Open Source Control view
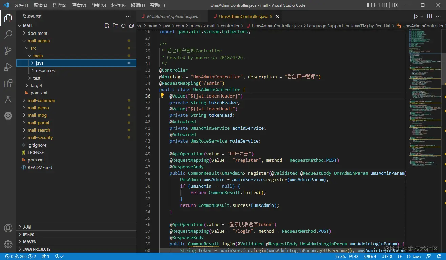Viewport: 446px width, 260px height. click(8, 51)
